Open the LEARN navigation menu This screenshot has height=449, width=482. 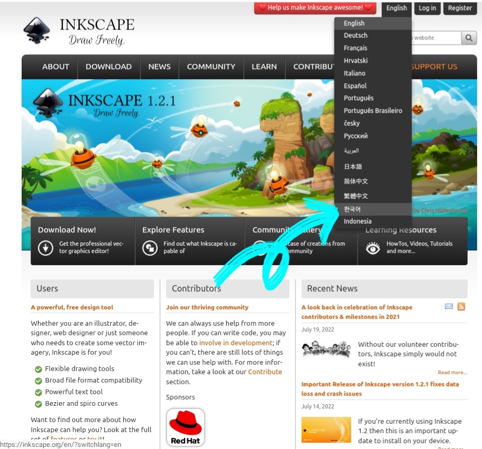coord(264,66)
